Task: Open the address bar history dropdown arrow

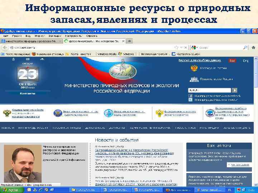Action: 181,48
